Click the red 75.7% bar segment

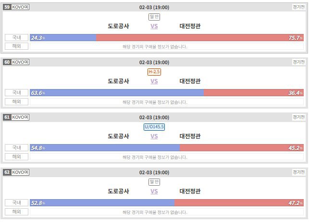(x=199, y=38)
